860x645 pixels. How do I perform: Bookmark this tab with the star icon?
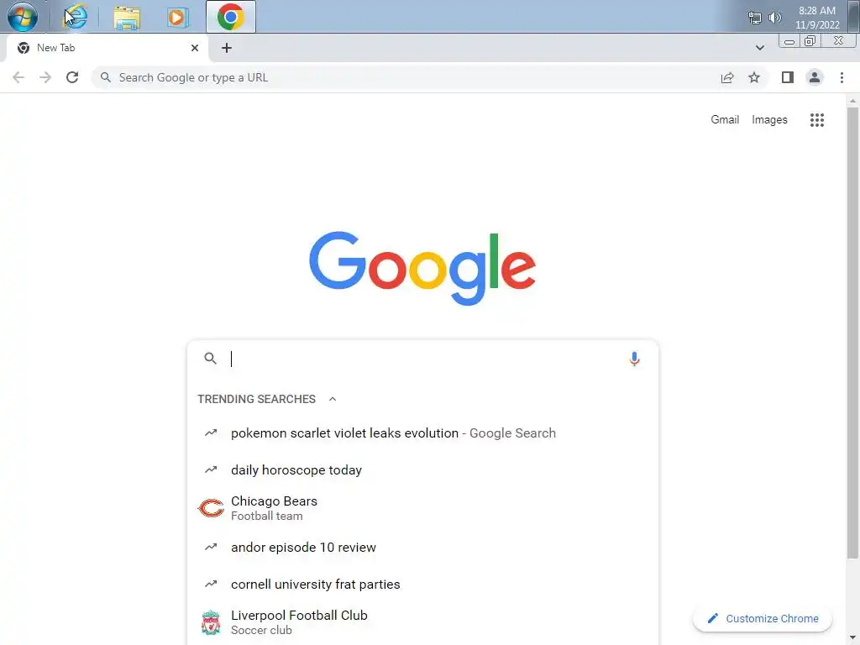(x=754, y=77)
